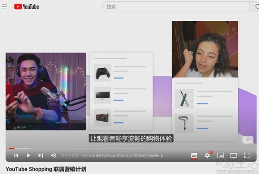Mute the video volume
The height and width of the screenshot is (174, 259).
click(x=54, y=155)
